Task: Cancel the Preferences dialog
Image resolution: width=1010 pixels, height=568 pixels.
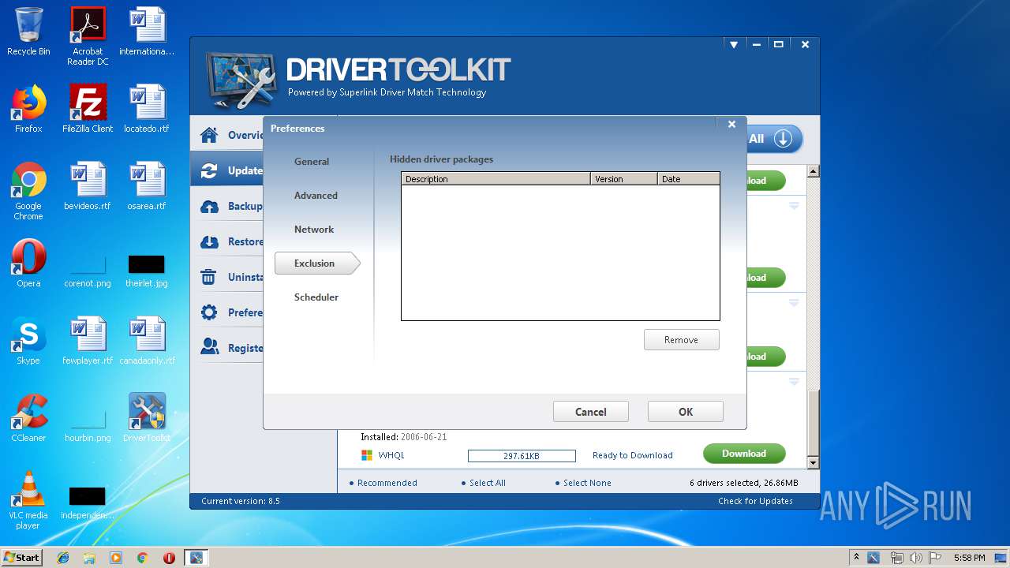Action: point(591,412)
